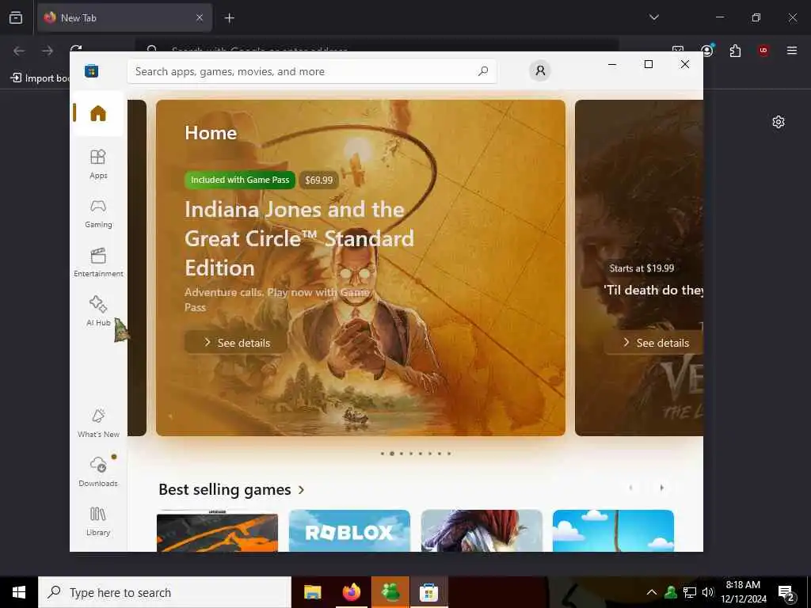Open the Home section in Store sidebar
This screenshot has width=811, height=608.
97,113
